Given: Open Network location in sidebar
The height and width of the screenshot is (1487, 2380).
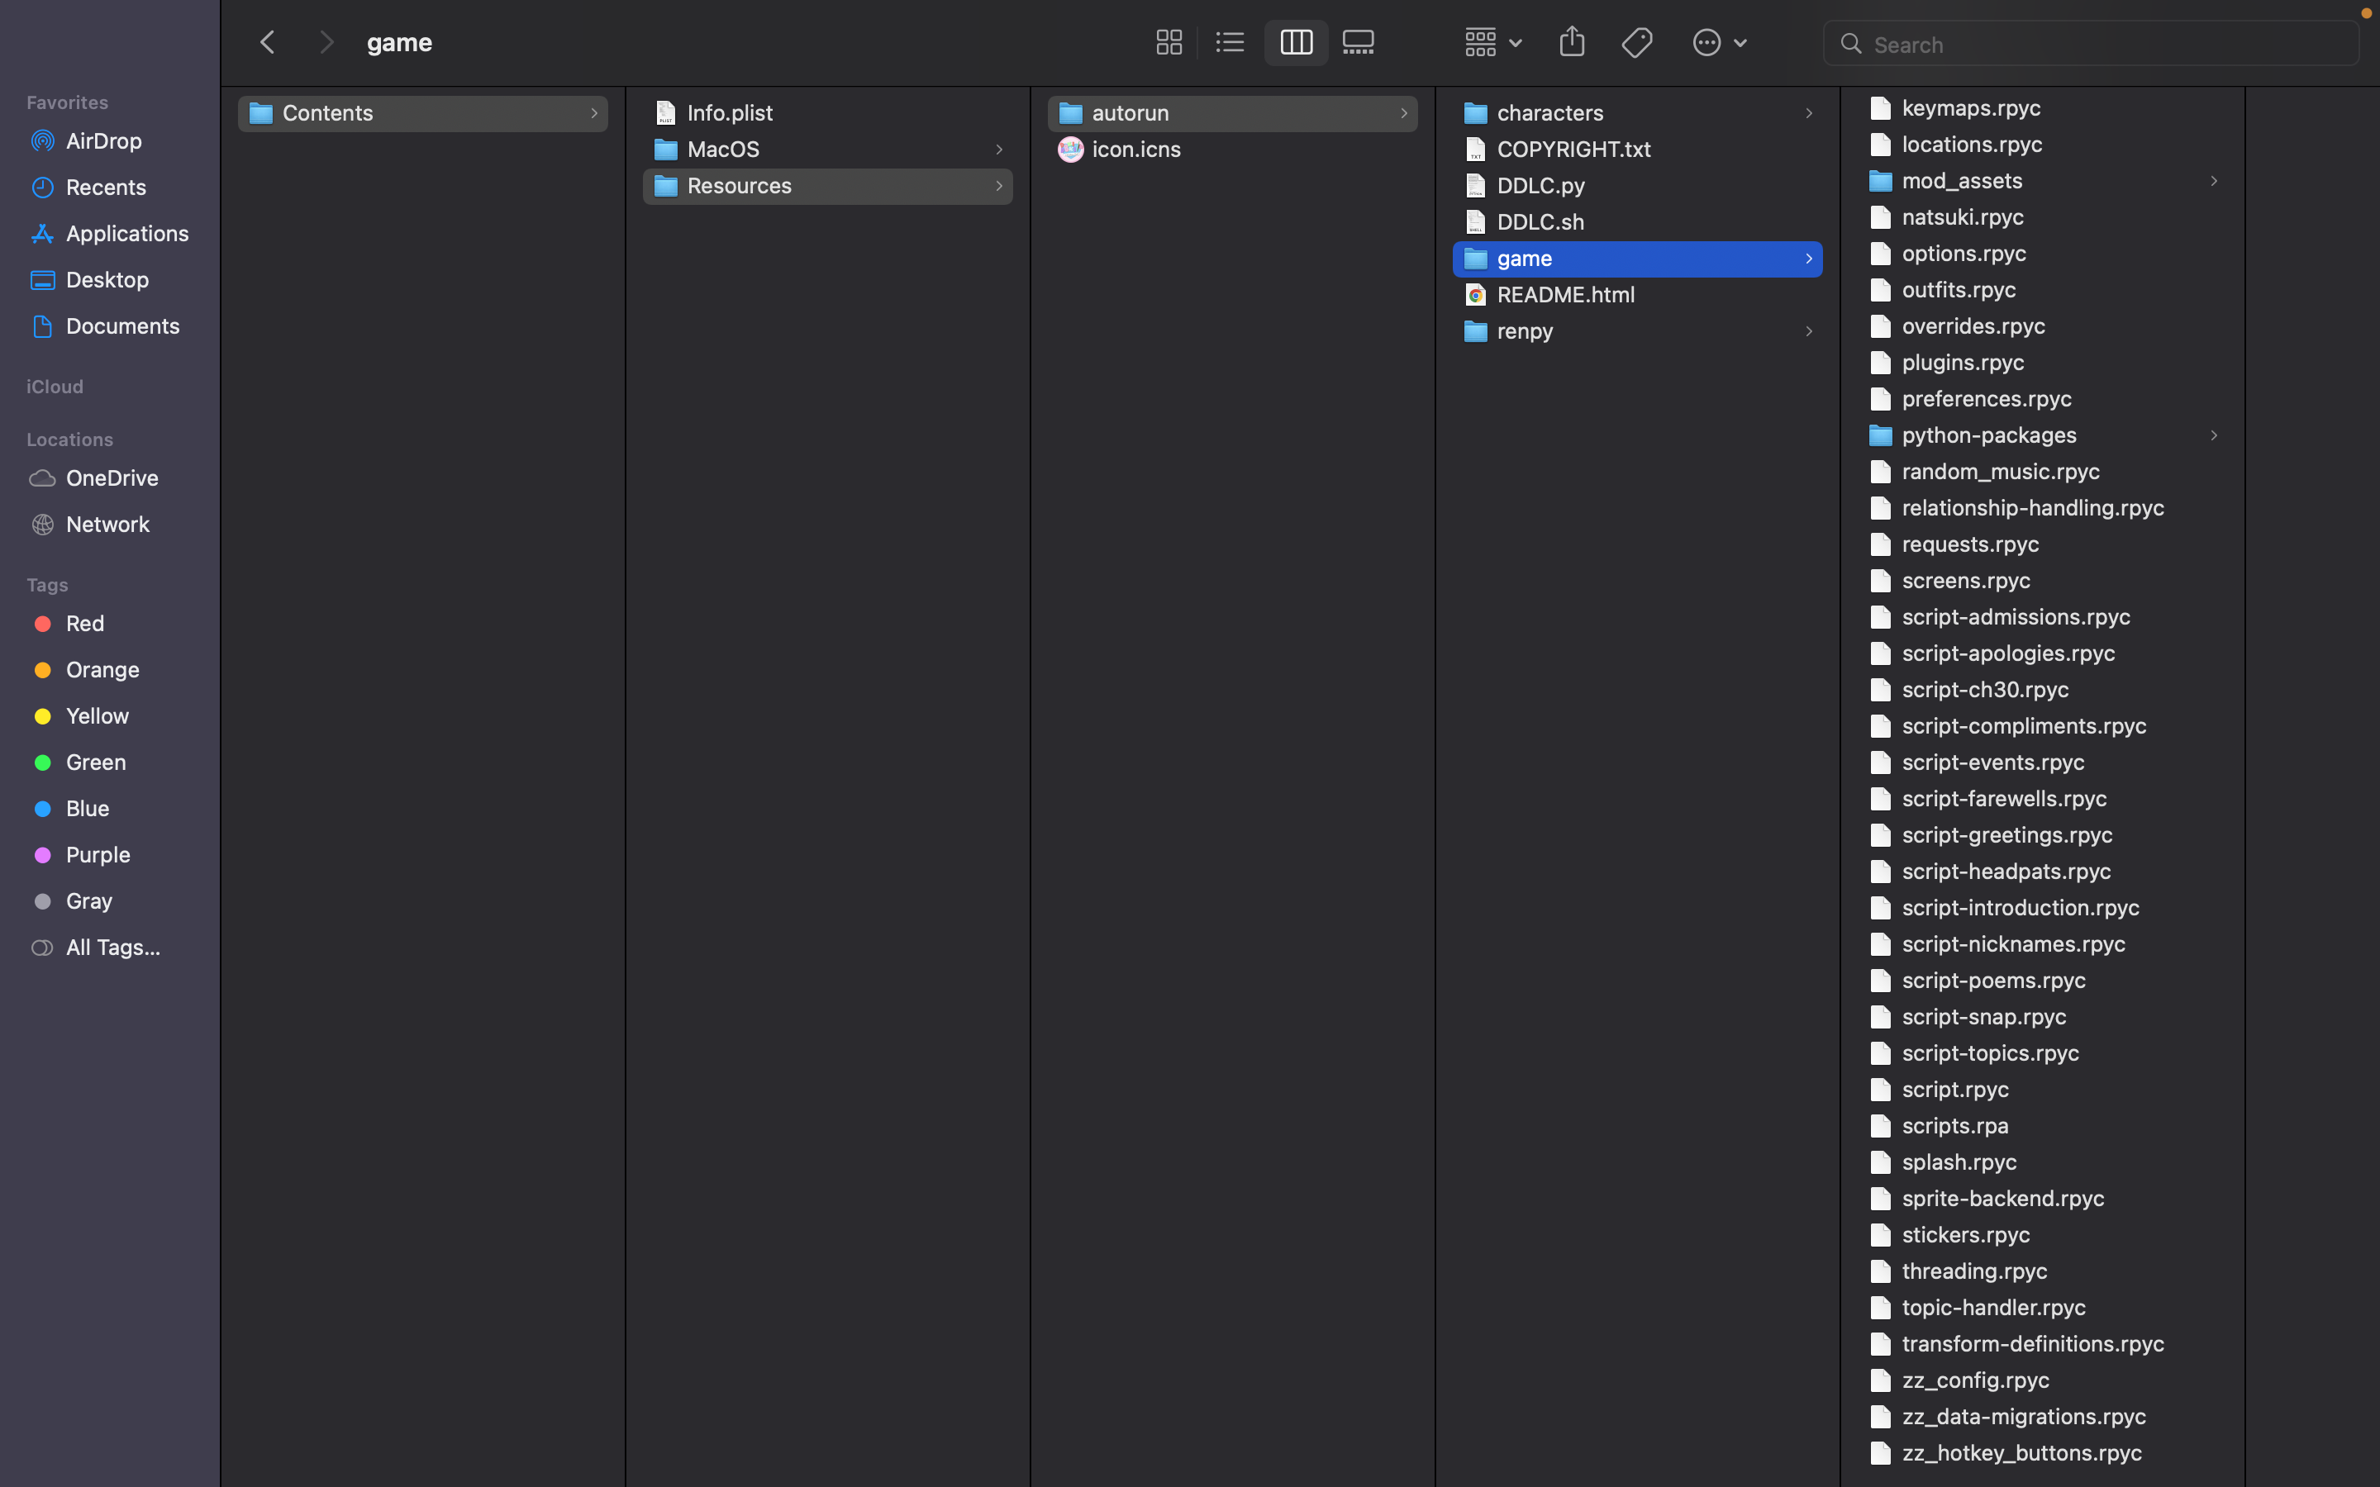Looking at the screenshot, I should (110, 525).
